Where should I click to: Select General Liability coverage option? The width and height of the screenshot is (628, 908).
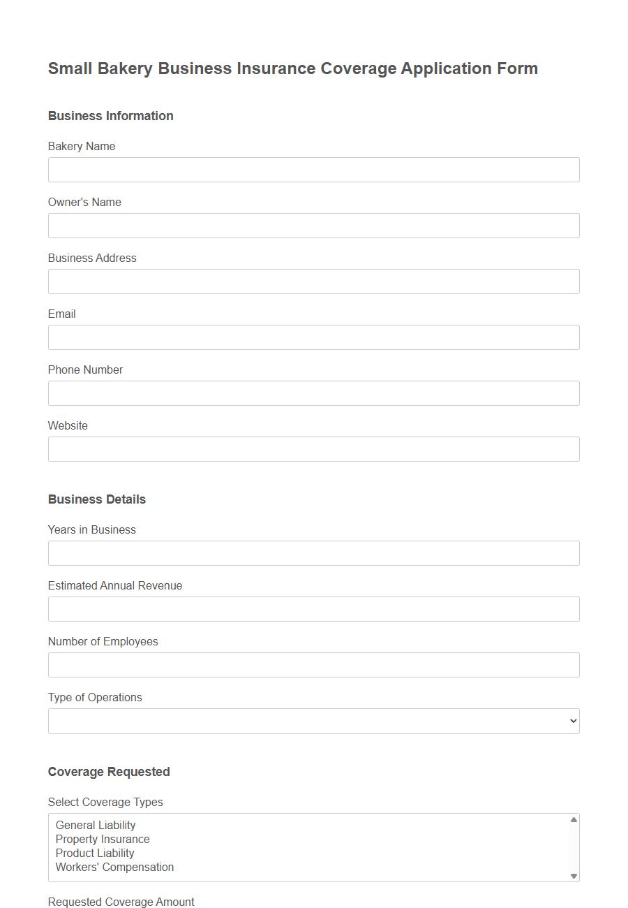coord(96,825)
